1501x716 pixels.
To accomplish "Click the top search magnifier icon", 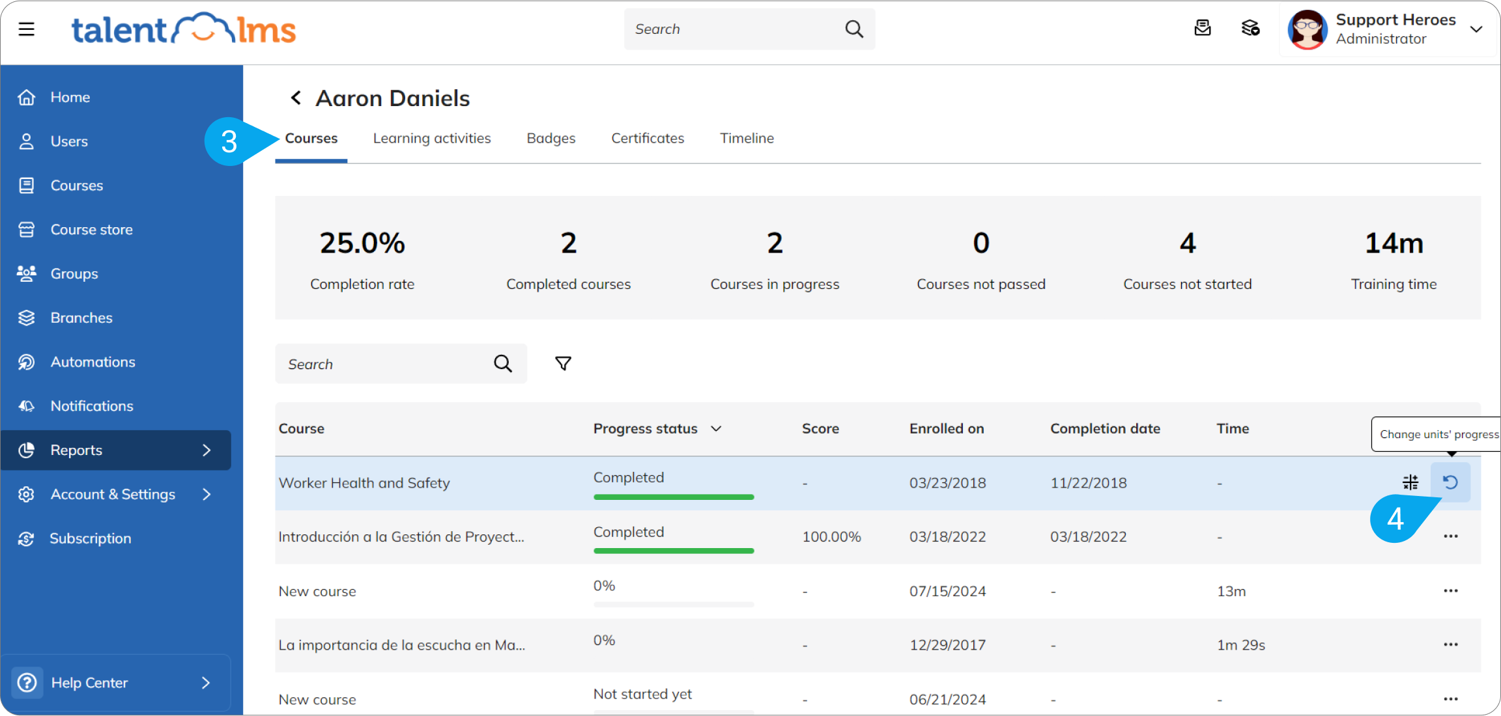I will coord(854,29).
